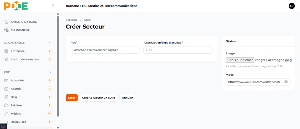
Task: Click the Tableau de bord home icon
Action: [6, 22]
